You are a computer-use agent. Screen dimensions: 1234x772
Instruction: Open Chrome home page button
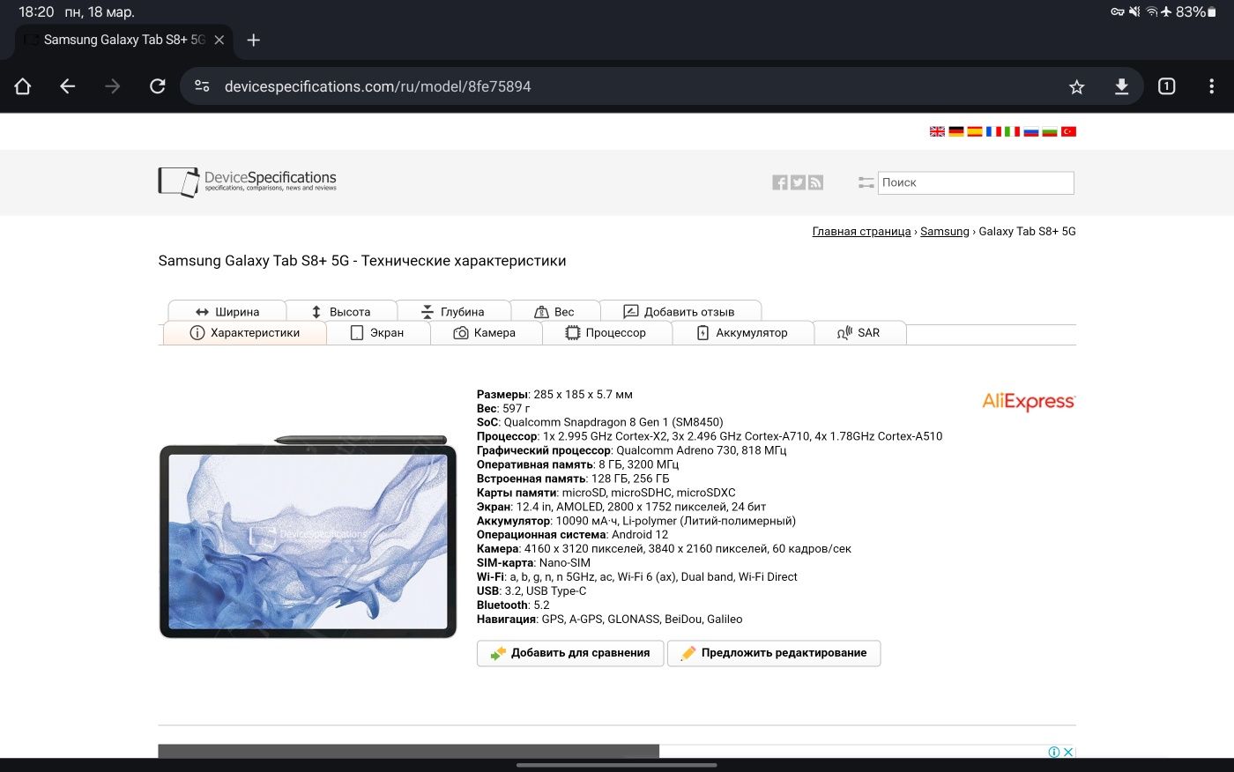(23, 86)
